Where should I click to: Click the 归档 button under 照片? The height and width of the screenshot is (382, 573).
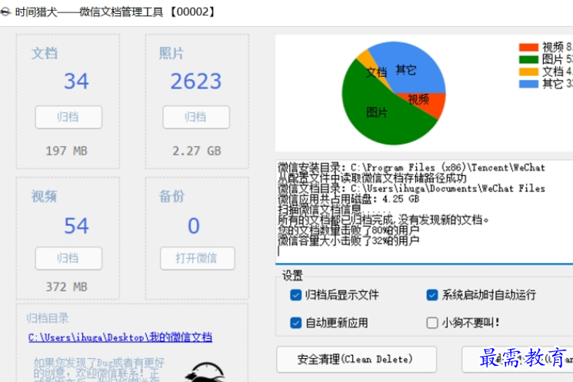[x=196, y=118]
